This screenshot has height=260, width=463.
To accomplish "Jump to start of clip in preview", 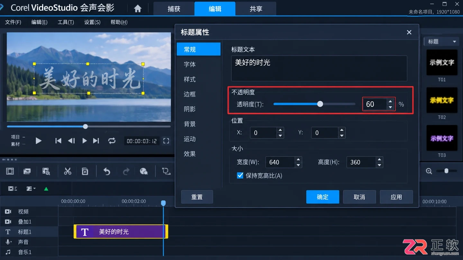I will click(x=58, y=141).
